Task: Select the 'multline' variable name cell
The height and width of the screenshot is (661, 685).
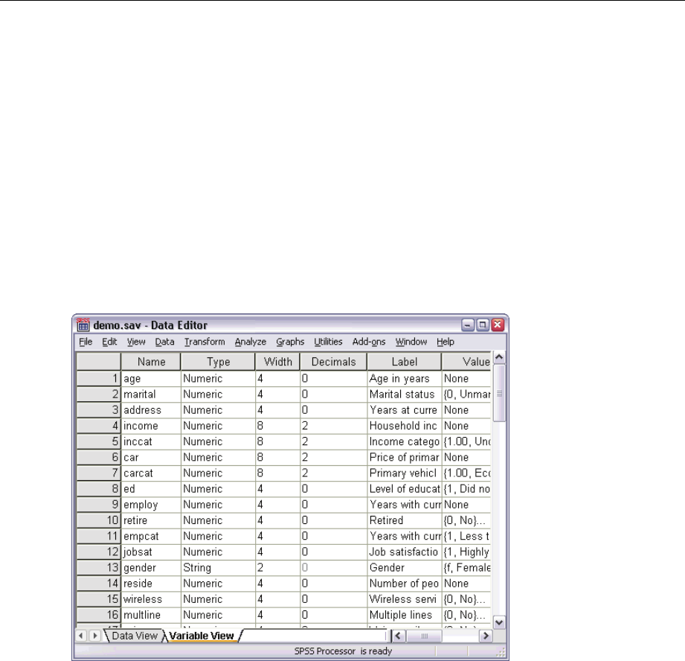Action: click(x=151, y=615)
